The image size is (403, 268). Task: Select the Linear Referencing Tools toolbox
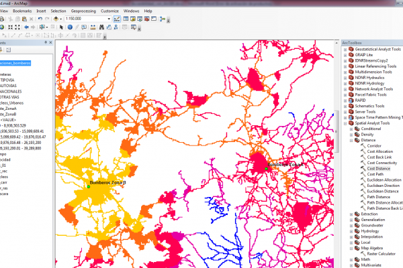375,66
